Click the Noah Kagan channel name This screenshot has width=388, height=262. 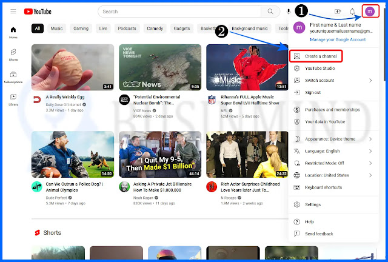pos(143,198)
